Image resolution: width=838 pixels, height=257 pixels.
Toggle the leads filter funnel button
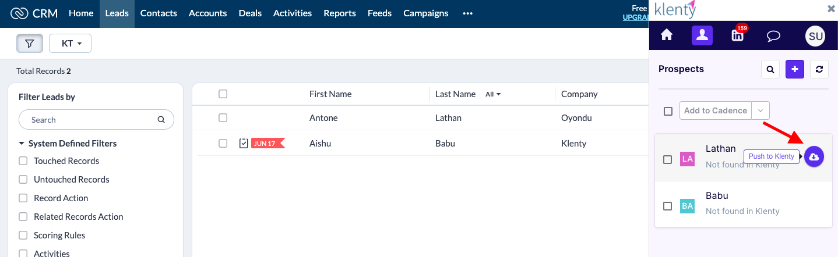29,44
